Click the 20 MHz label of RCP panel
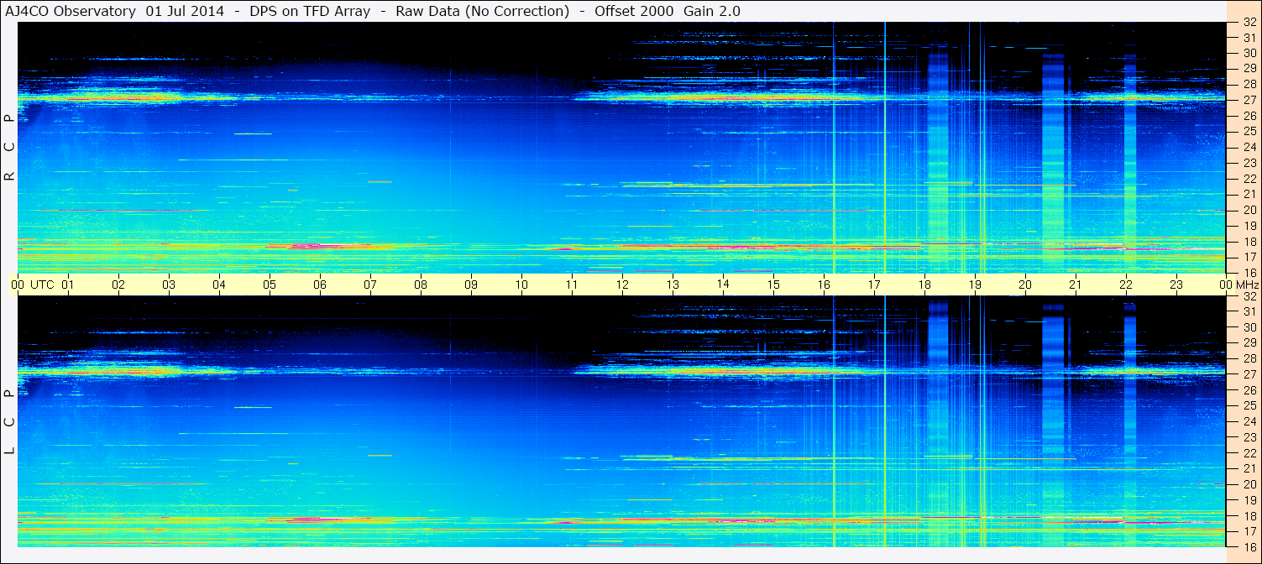 [1249, 210]
